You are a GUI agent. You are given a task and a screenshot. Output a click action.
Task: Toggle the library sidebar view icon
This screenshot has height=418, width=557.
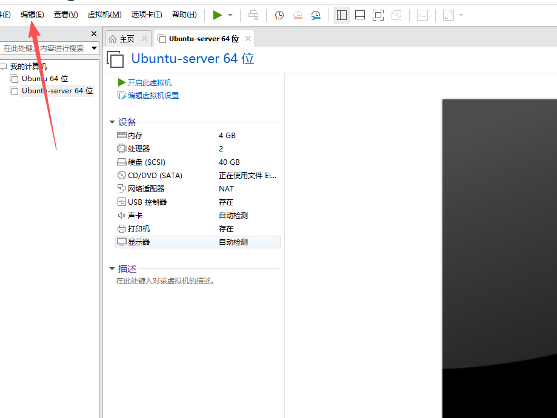[x=342, y=15]
